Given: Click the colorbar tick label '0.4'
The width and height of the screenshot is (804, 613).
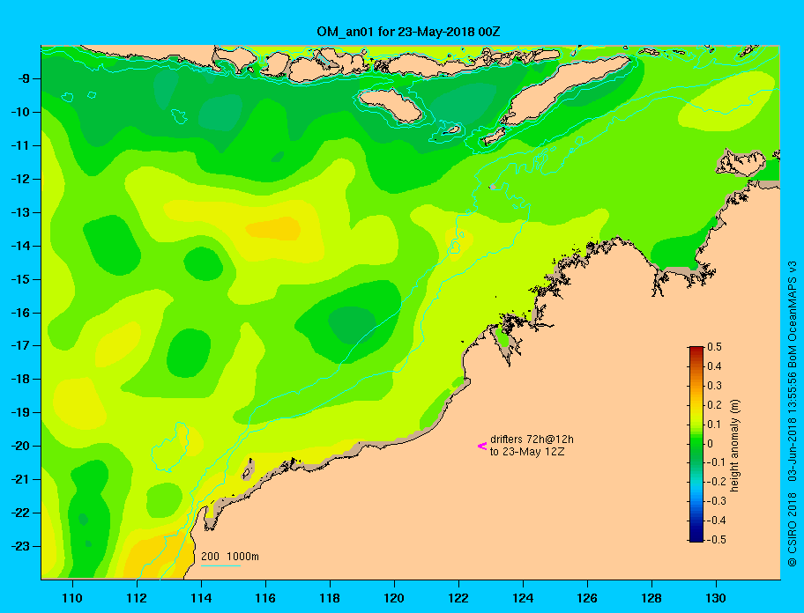Looking at the screenshot, I should pos(714,366).
